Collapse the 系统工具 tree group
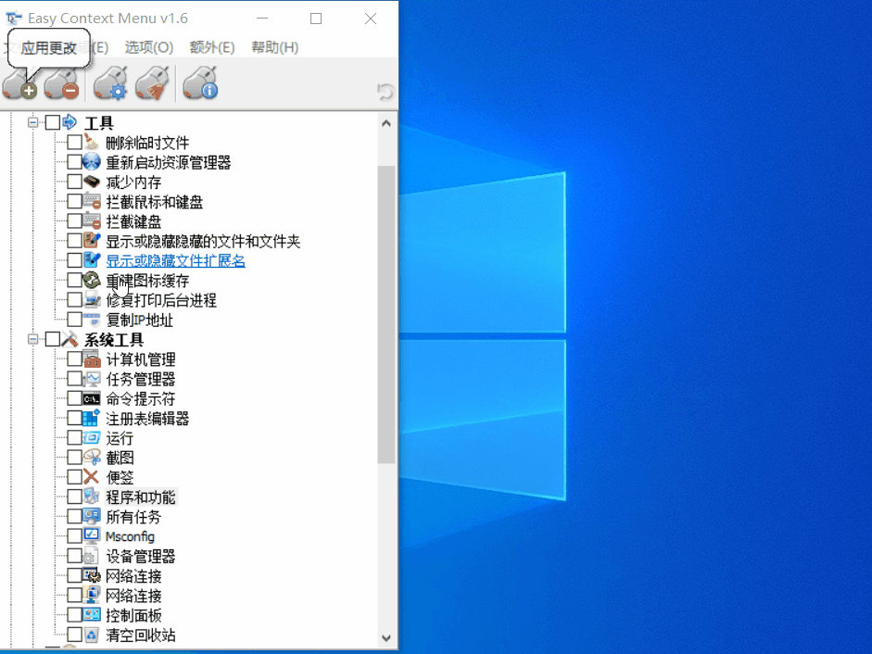Image resolution: width=872 pixels, height=654 pixels. pos(32,339)
